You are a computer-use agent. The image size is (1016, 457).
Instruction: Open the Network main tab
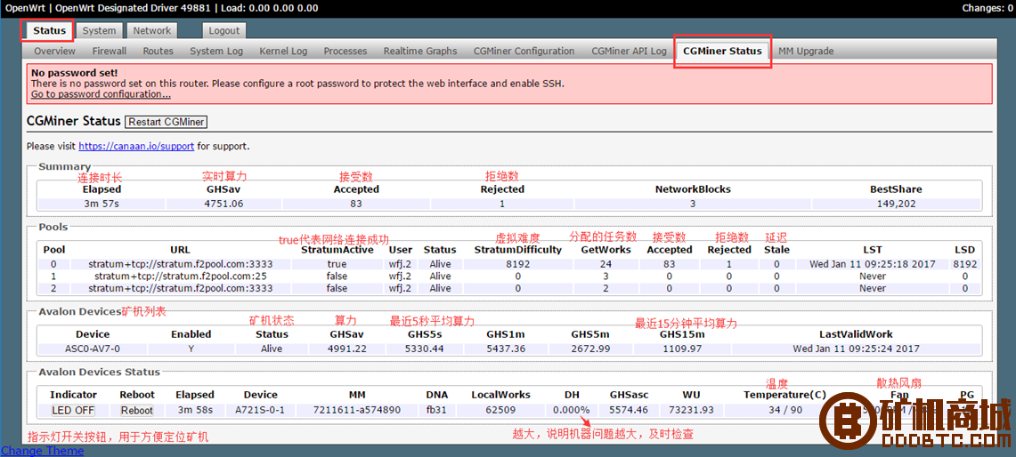pyautogui.click(x=152, y=30)
